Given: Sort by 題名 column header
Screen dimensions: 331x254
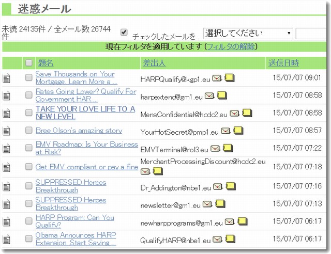Looking at the screenshot, I should point(46,63).
